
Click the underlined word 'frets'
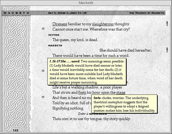point(82,92)
